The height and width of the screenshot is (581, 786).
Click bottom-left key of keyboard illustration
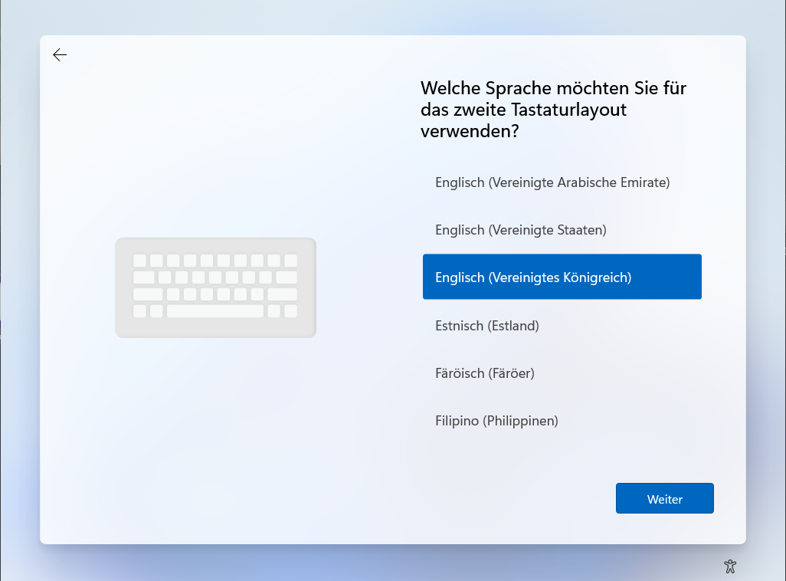pyautogui.click(x=139, y=311)
